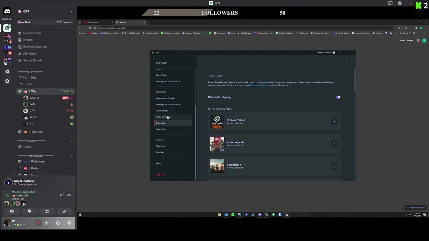Toggle noise suppression icon in voice panel

pyautogui.click(x=62, y=195)
